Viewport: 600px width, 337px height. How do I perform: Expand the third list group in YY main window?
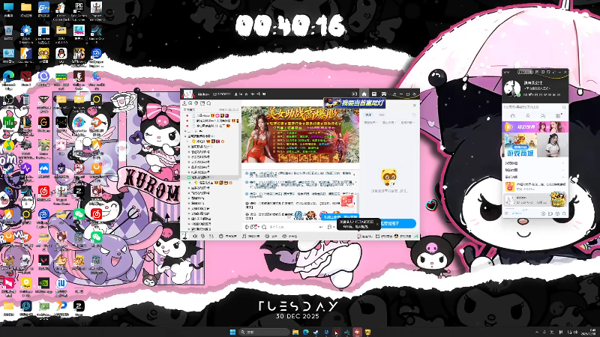[535, 177]
